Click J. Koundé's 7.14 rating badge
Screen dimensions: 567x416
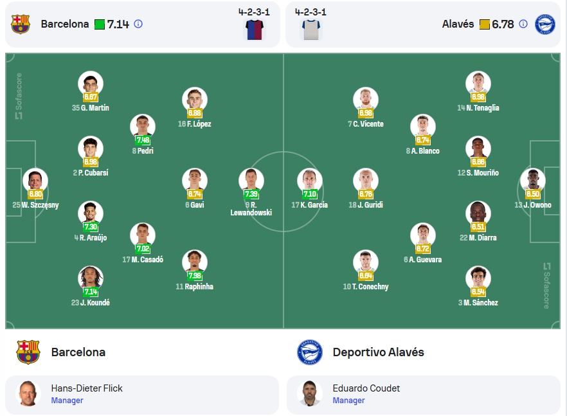tap(91, 291)
